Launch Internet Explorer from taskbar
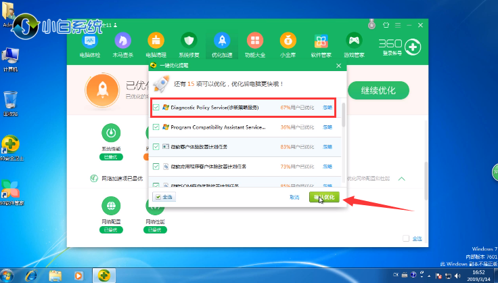This screenshot has width=498, height=283. click(x=31, y=276)
